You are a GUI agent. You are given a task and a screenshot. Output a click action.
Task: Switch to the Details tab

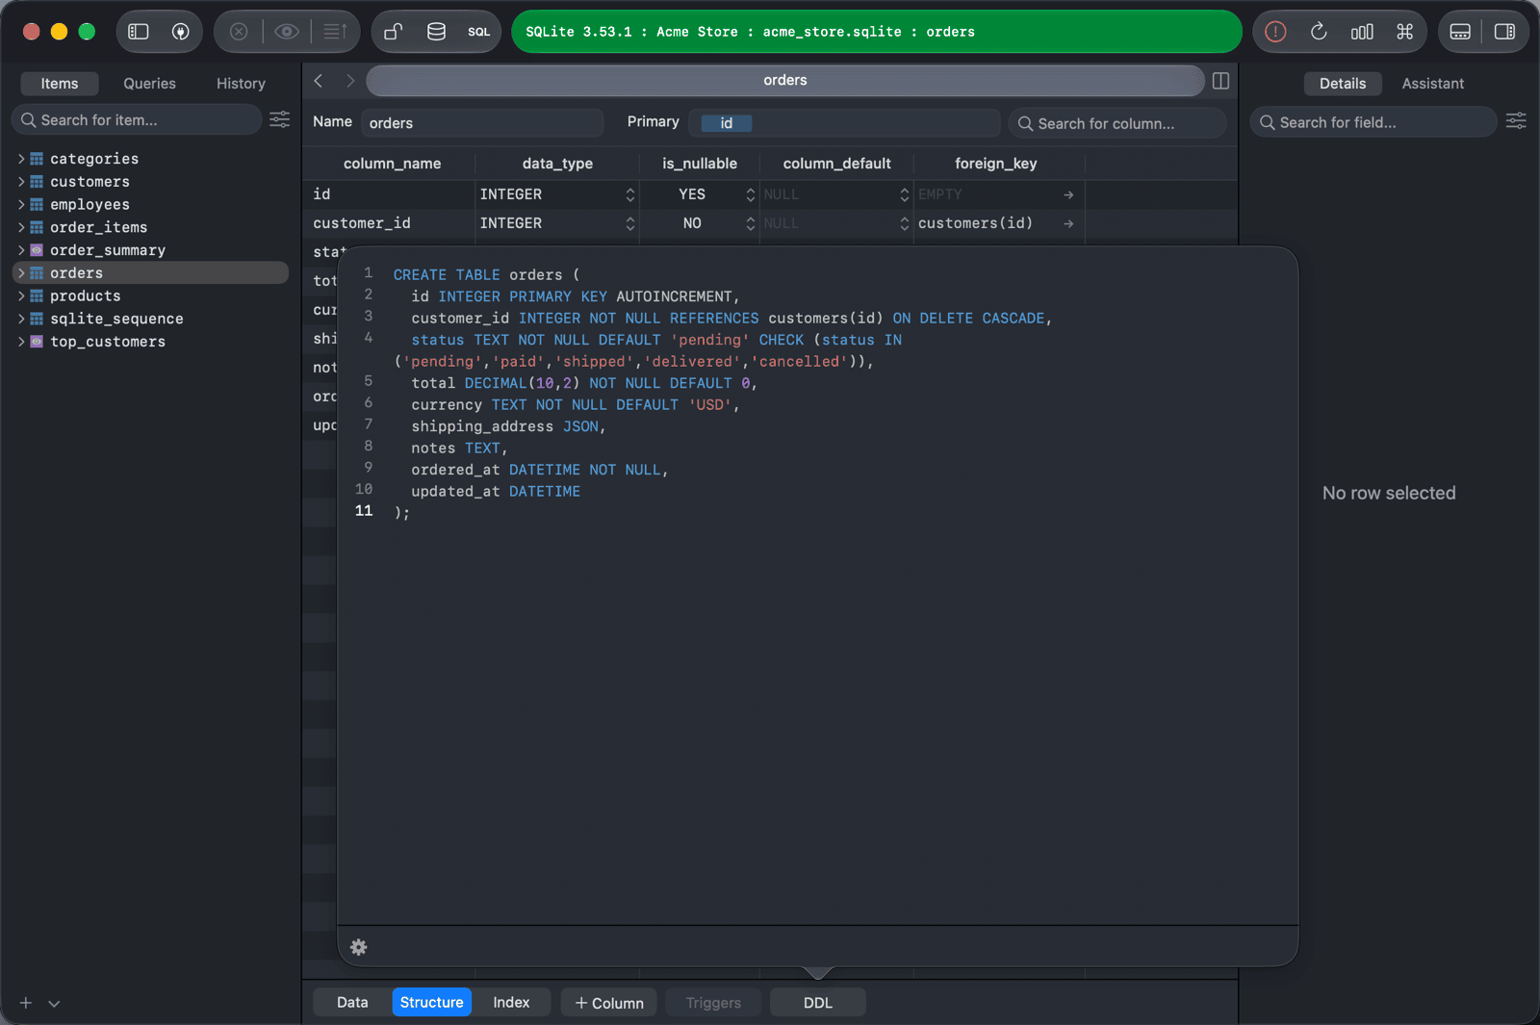click(1343, 84)
